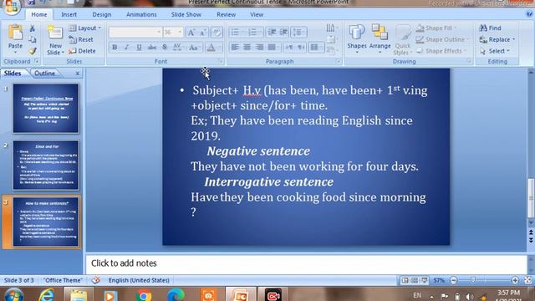Open Windows Start menu orb
Image resolution: width=535 pixels, height=301 pixels.
coord(14,295)
